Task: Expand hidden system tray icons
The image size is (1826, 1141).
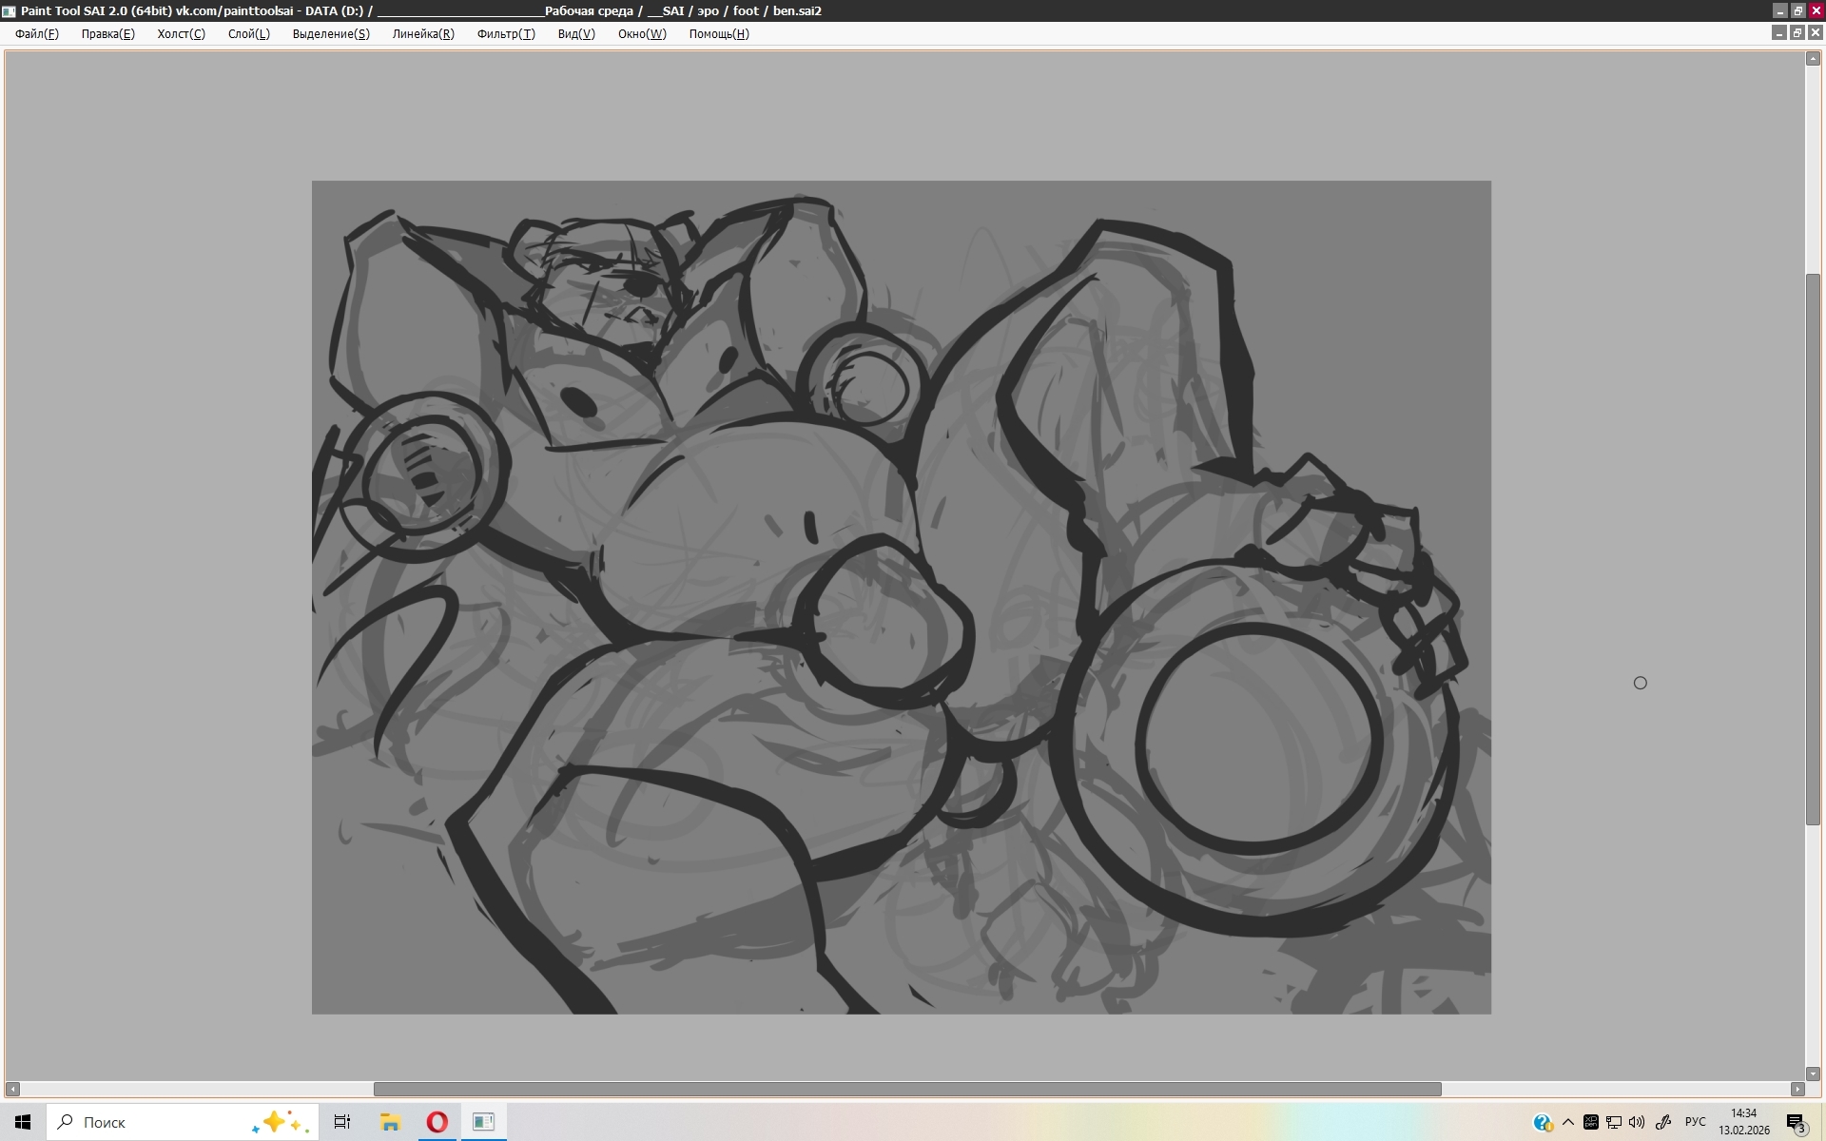Action: click(1568, 1122)
